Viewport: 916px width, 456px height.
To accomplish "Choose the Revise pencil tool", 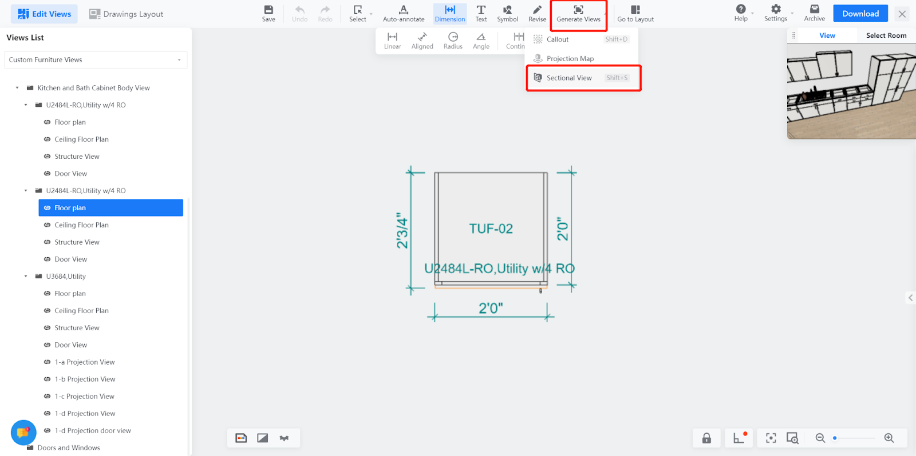I will pos(537,13).
